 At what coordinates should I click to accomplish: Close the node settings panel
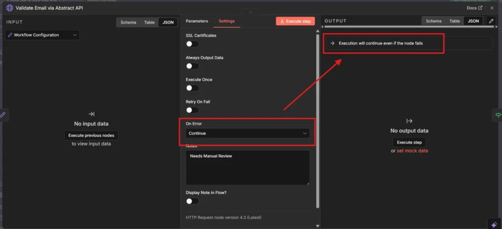pos(492,8)
